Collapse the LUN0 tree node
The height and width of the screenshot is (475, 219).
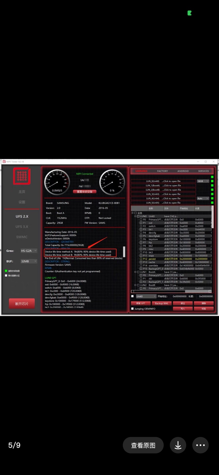coord(135,216)
